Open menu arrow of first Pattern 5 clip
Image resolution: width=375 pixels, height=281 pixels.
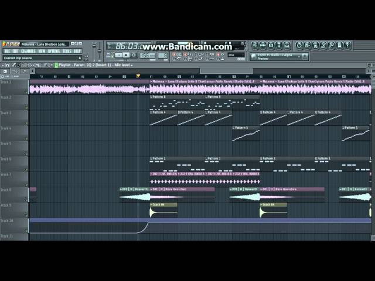point(233,128)
